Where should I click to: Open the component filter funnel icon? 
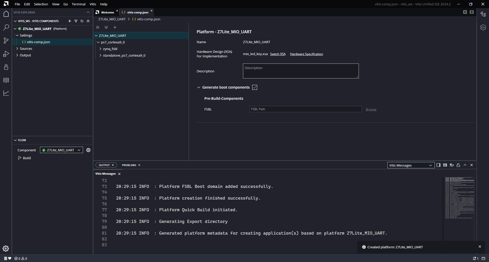(x=76, y=21)
